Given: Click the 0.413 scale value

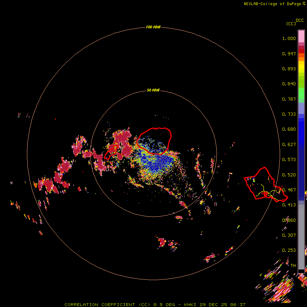Looking at the screenshot, I should pos(289,205).
